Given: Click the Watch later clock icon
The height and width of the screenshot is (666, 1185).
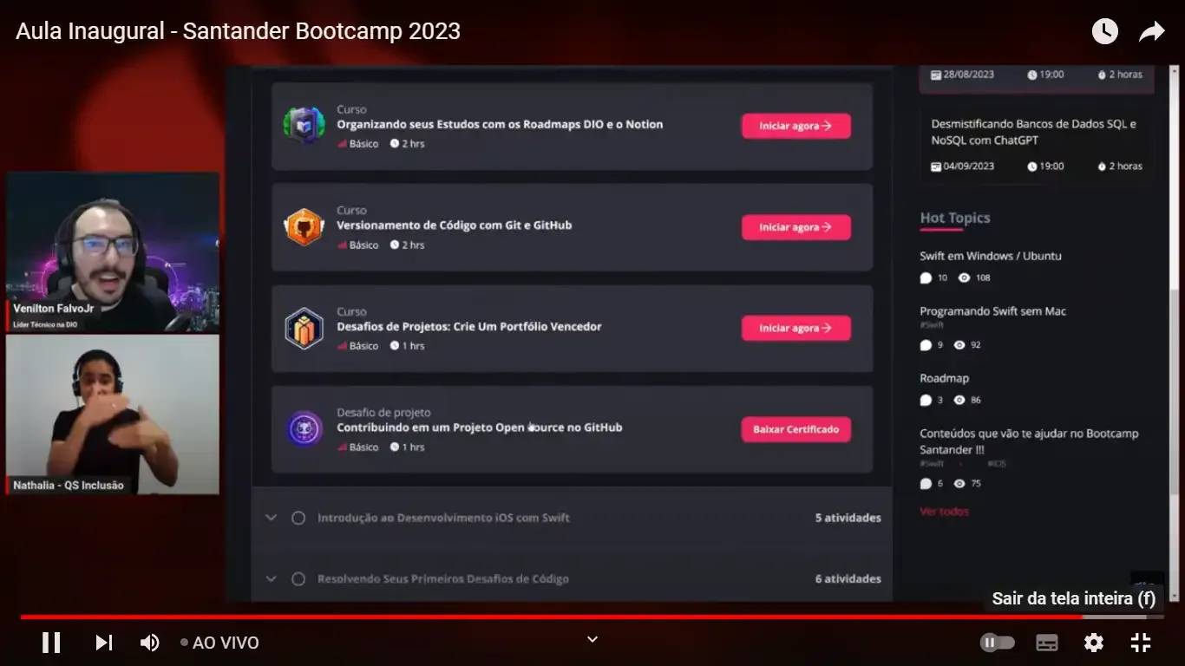Looking at the screenshot, I should tap(1104, 31).
